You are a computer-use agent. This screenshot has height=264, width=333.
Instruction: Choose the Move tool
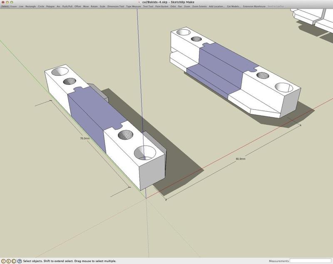87,7
